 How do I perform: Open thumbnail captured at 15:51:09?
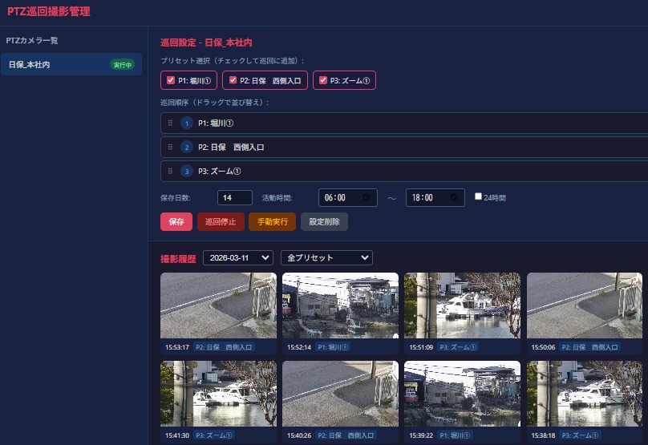point(463,305)
